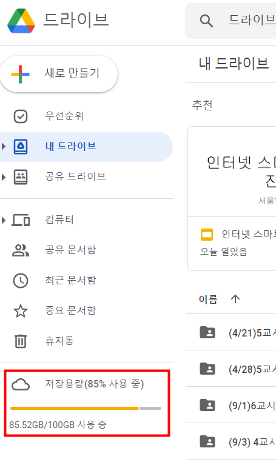Click the 최근 문서함 clock icon
This screenshot has width=276, height=465.
[x=21, y=281]
